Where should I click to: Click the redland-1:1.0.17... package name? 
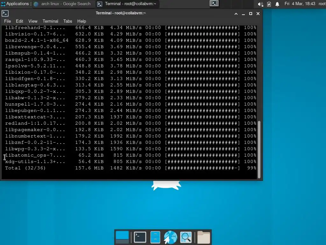coord(35,123)
